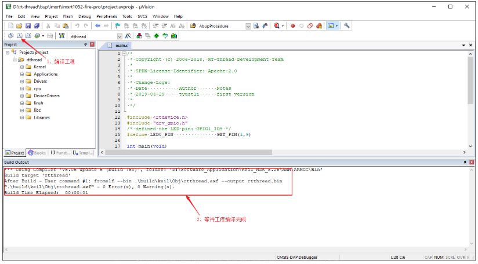Click the Save file icon

tap(28, 26)
